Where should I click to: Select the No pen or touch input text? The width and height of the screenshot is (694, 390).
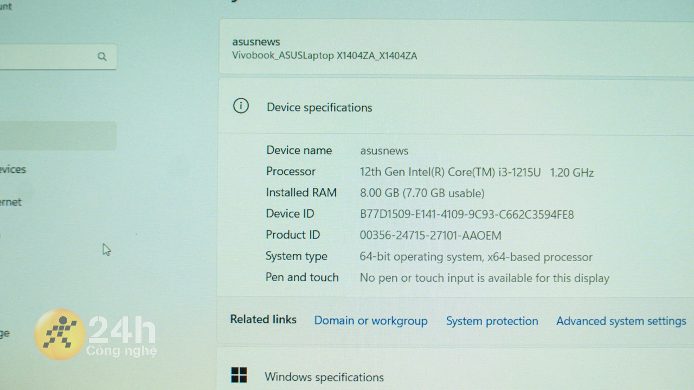click(485, 278)
